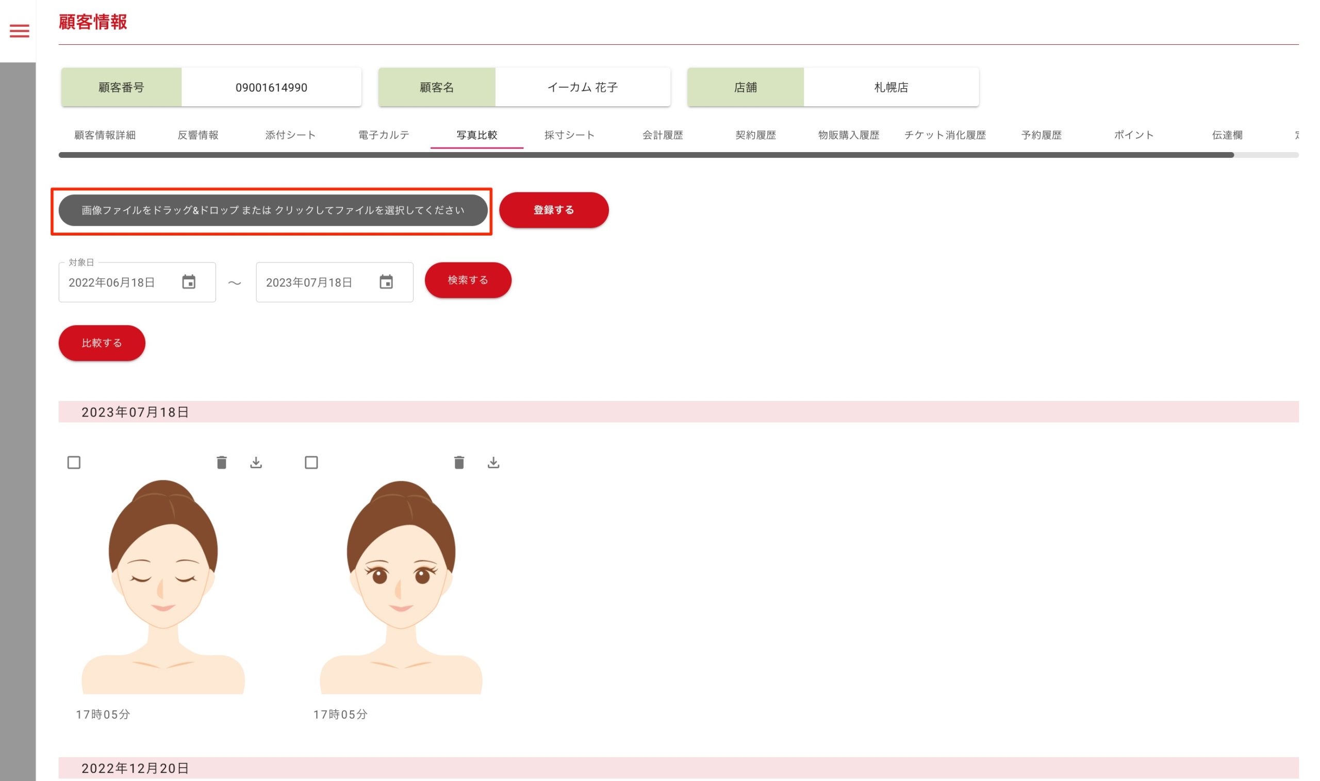Screen dimensions: 1320x781
Task: Open the open-eyed face photo thumbnail
Action: point(401,587)
